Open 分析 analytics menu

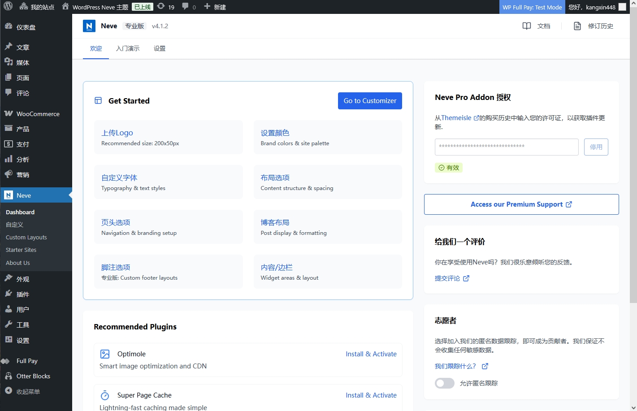36,159
